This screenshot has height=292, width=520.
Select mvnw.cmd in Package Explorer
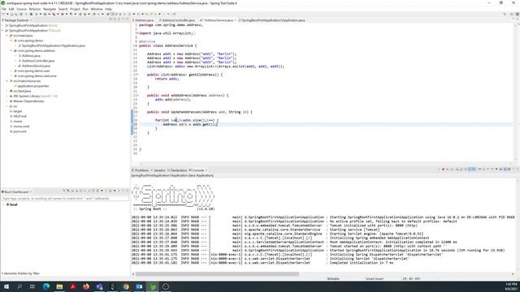pyautogui.click(x=21, y=127)
